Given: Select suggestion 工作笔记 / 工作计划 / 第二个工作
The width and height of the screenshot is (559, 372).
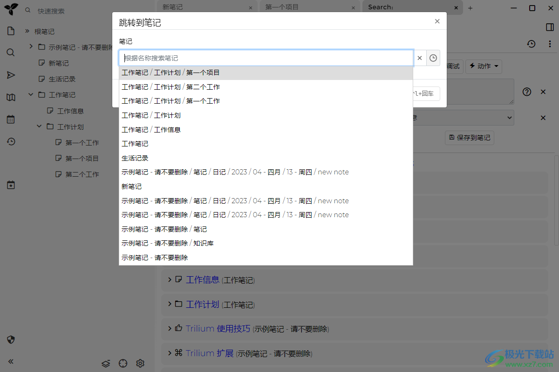Looking at the screenshot, I should pyautogui.click(x=266, y=87).
